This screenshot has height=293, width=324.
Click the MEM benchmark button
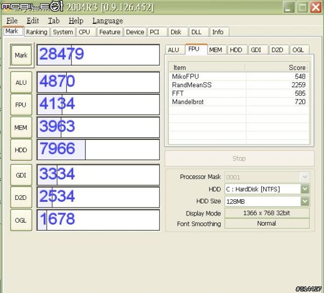pyautogui.click(x=21, y=128)
